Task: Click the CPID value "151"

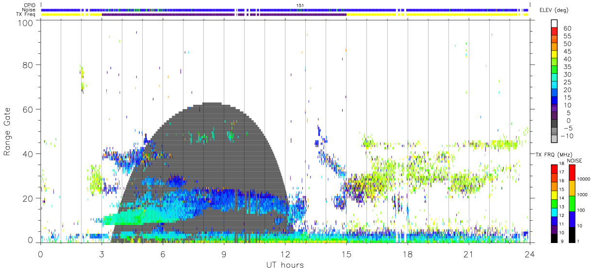Action: point(299,5)
